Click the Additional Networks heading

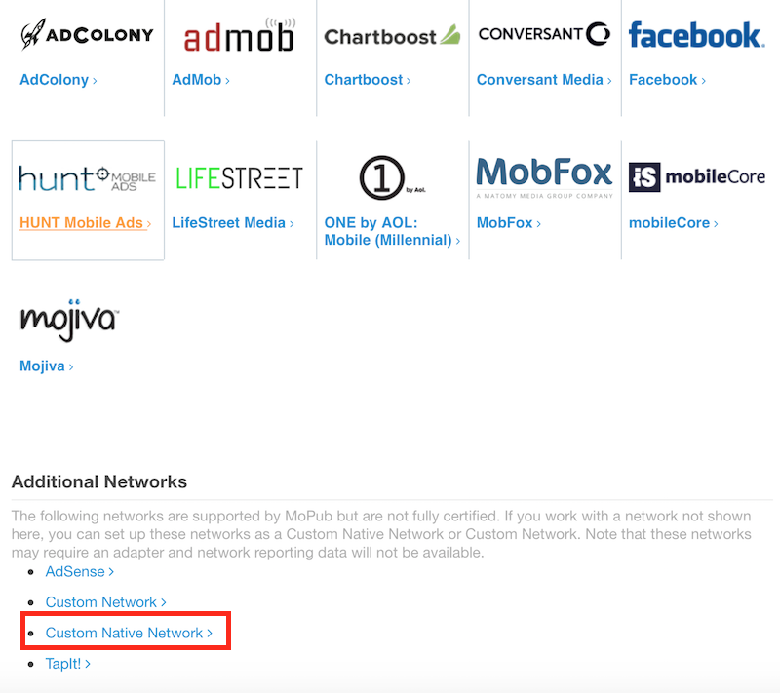tap(99, 481)
